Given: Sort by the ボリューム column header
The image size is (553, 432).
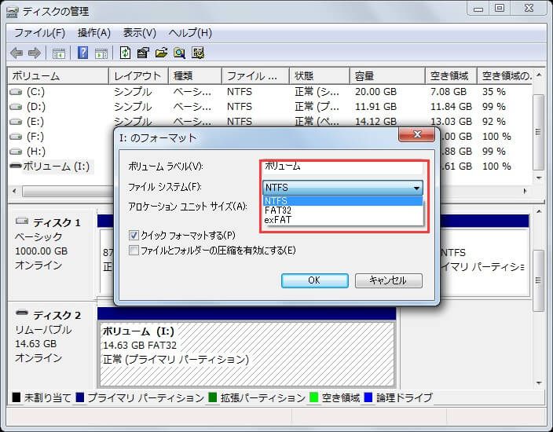Looking at the screenshot, I should (58, 76).
